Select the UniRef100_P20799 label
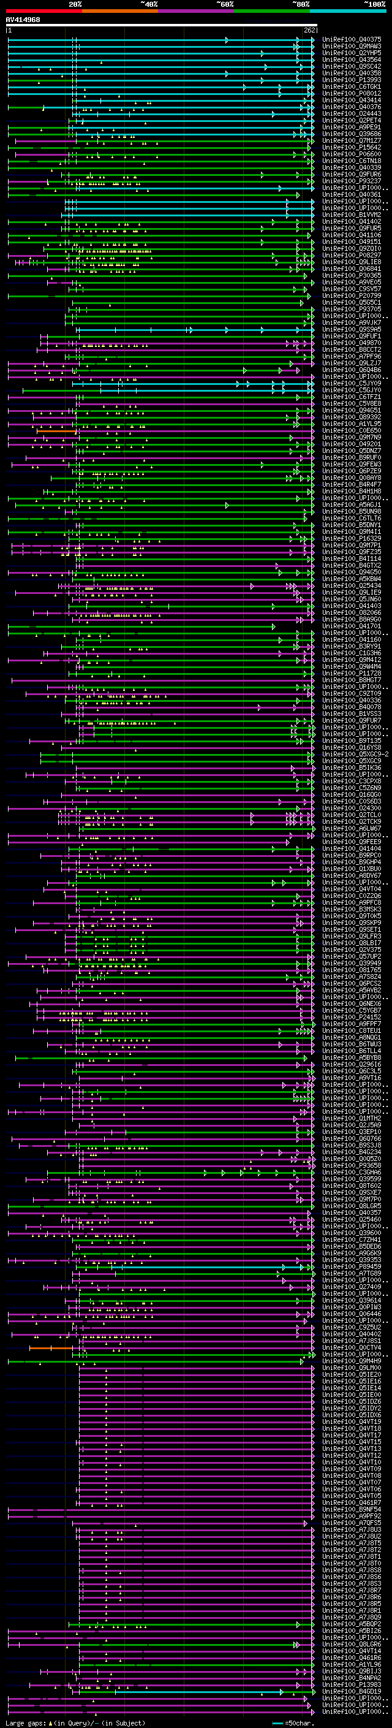This screenshot has width=392, height=1728. [352, 296]
